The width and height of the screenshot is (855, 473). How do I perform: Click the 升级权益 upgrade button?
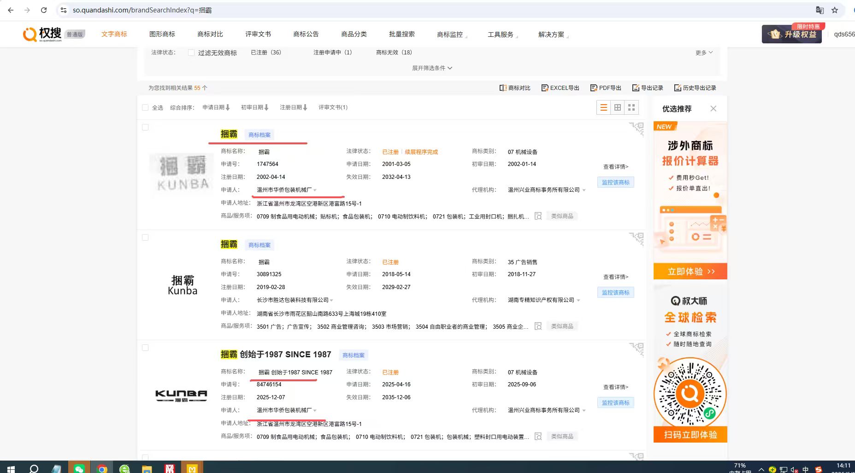click(x=791, y=34)
